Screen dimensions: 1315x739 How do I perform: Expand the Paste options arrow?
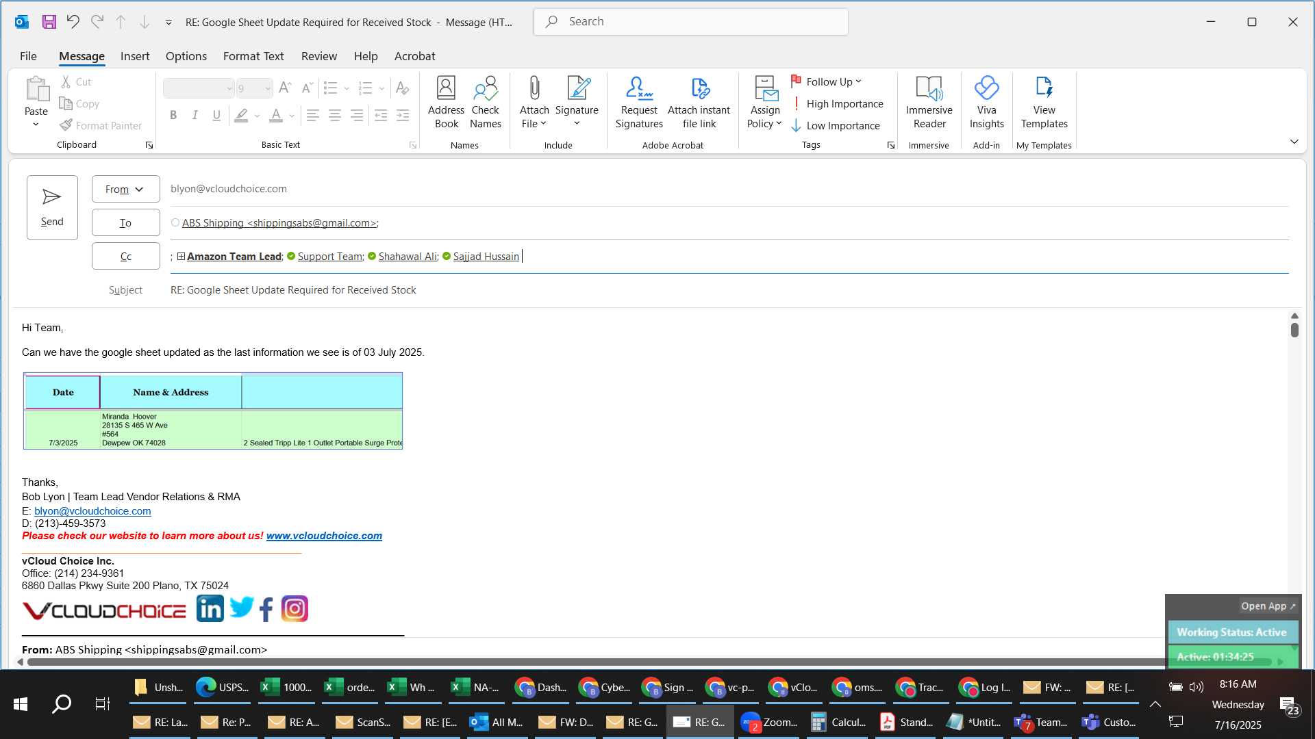tap(36, 125)
